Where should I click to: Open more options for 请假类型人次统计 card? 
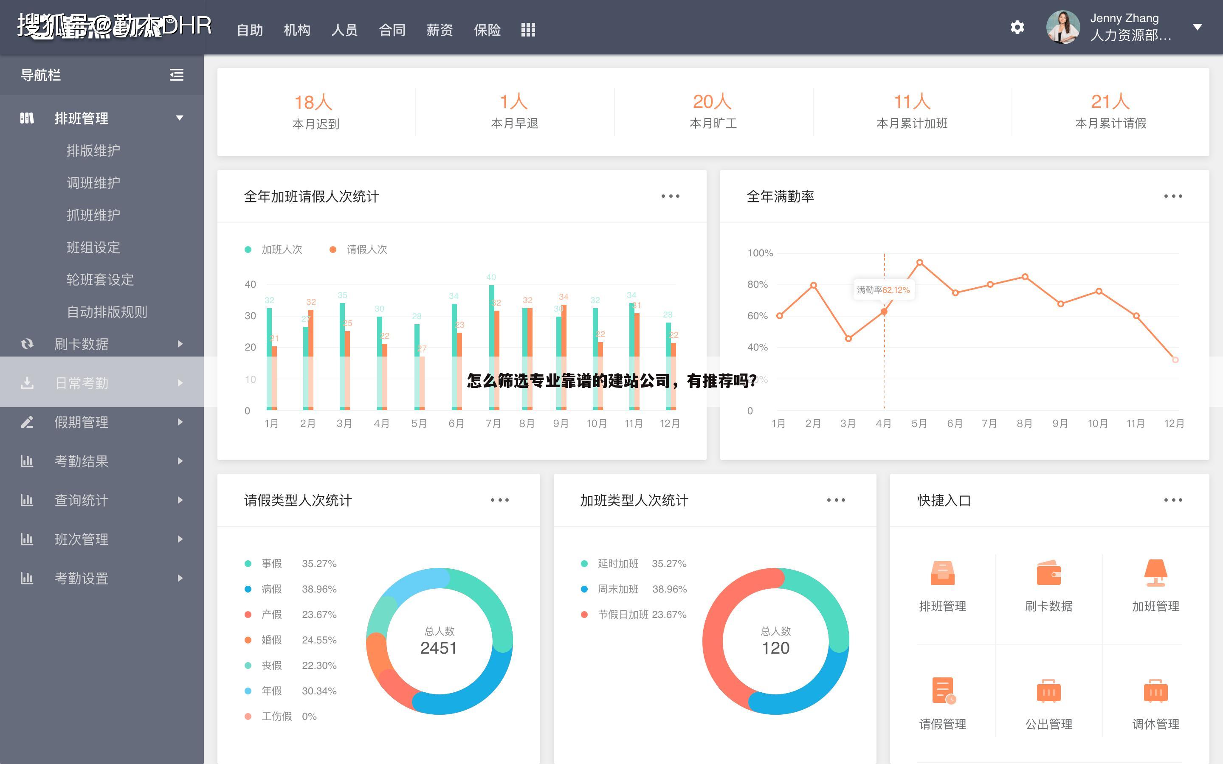pos(499,500)
